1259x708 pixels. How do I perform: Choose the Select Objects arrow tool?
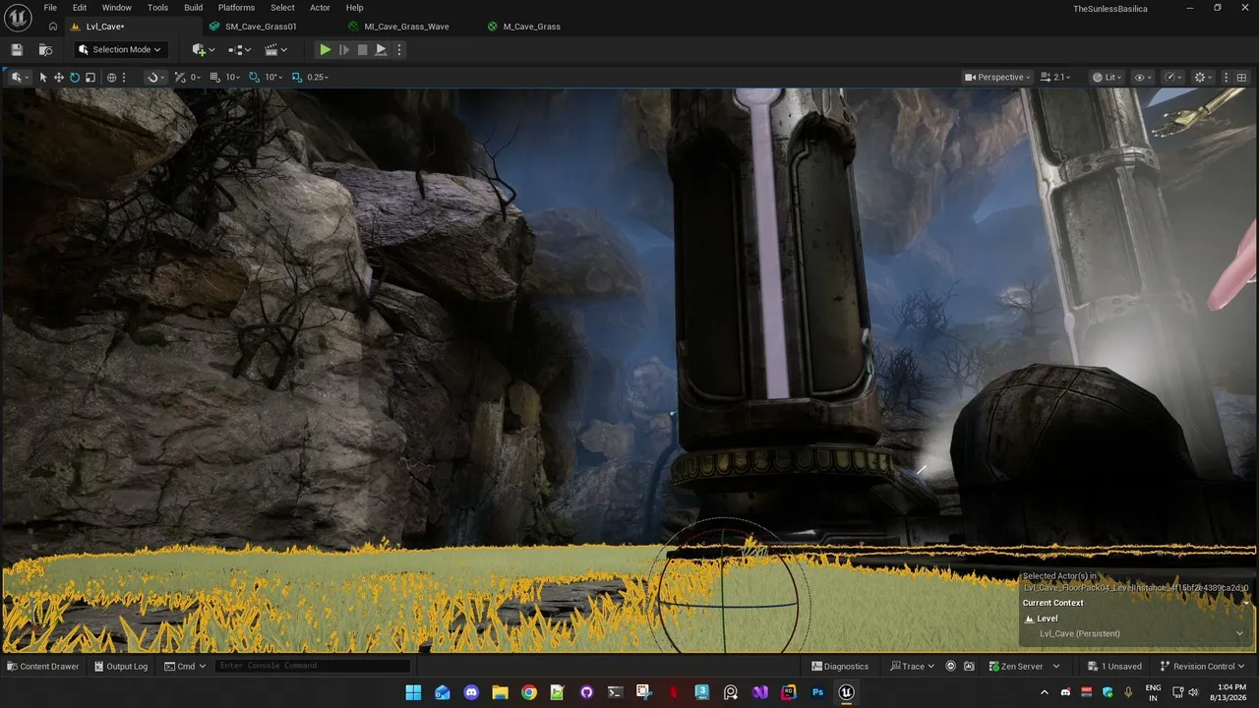tap(43, 77)
